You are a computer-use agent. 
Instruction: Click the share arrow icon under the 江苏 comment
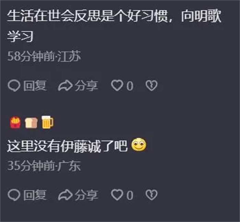click(x=65, y=86)
